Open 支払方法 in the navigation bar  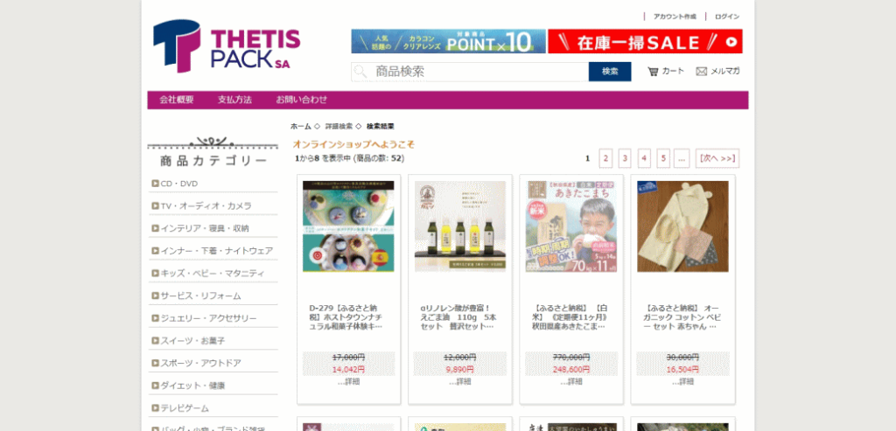point(234,100)
